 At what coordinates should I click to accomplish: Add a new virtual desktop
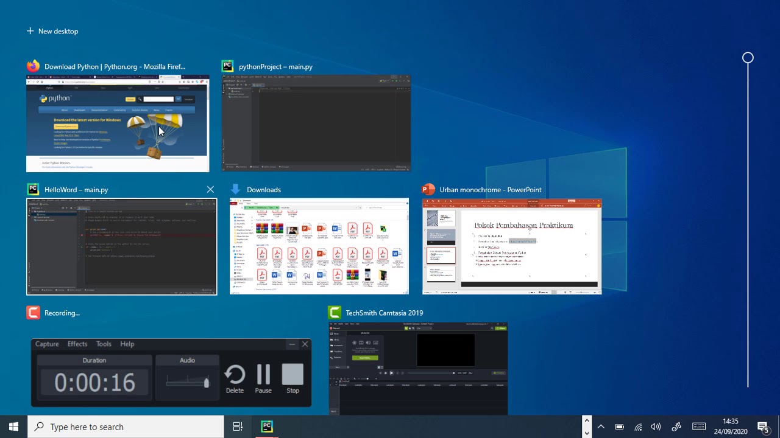52,31
